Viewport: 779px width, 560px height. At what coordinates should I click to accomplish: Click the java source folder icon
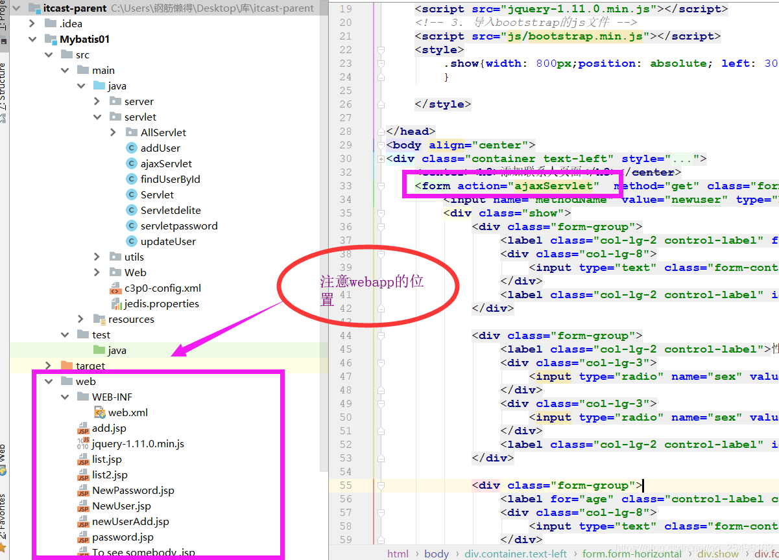[x=99, y=86]
